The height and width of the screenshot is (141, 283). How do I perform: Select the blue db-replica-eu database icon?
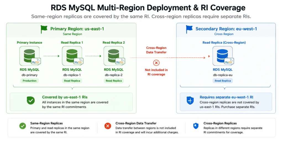(x=222, y=56)
